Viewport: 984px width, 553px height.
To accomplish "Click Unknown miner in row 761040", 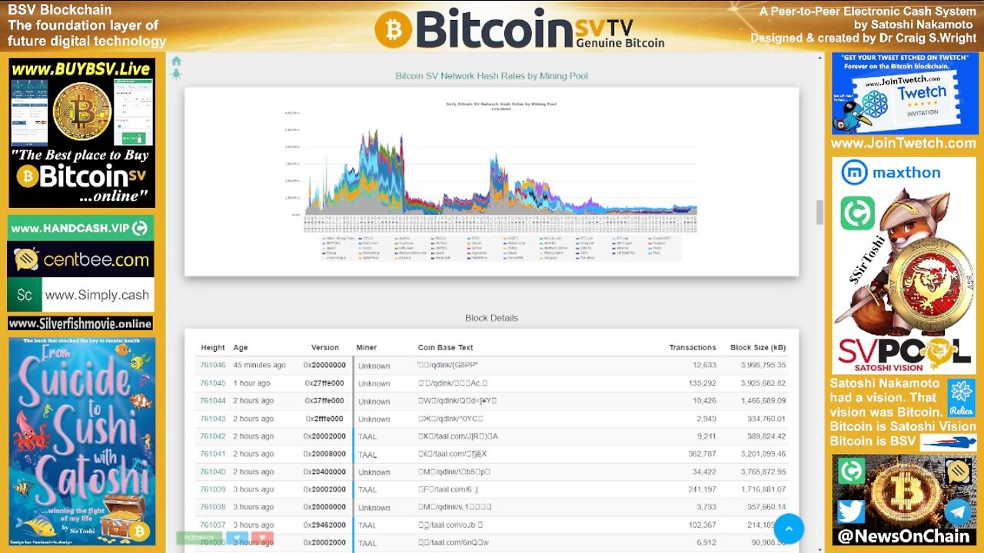I will (374, 472).
